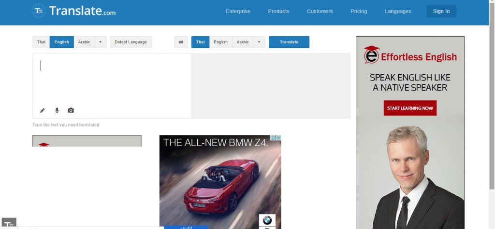Screen dimensions: 495x229
Task: Open the Languages menu
Action: [x=398, y=12]
